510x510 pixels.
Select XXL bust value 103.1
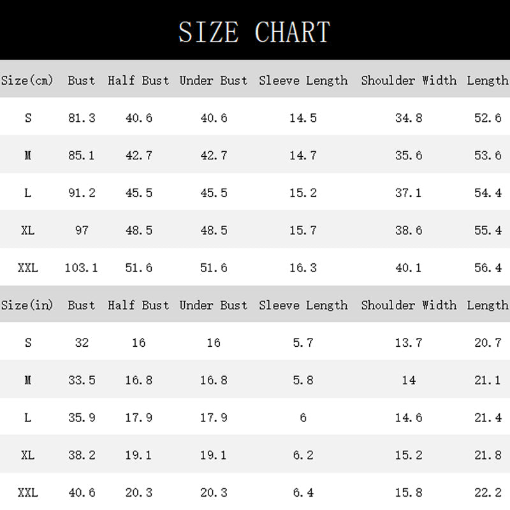pos(82,268)
